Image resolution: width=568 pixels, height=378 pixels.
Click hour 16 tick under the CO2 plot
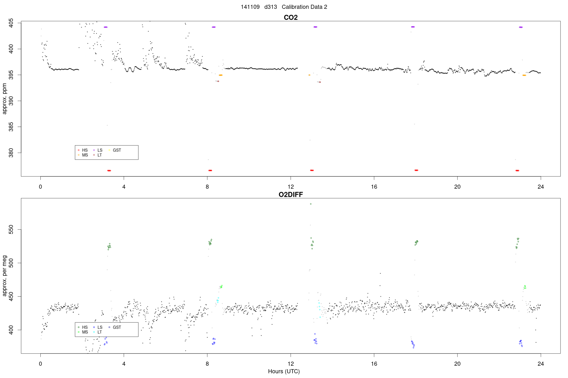pyautogui.click(x=374, y=187)
